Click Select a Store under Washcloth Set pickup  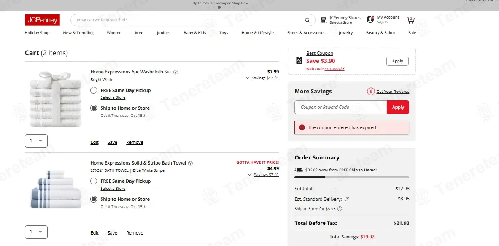pyautogui.click(x=113, y=98)
